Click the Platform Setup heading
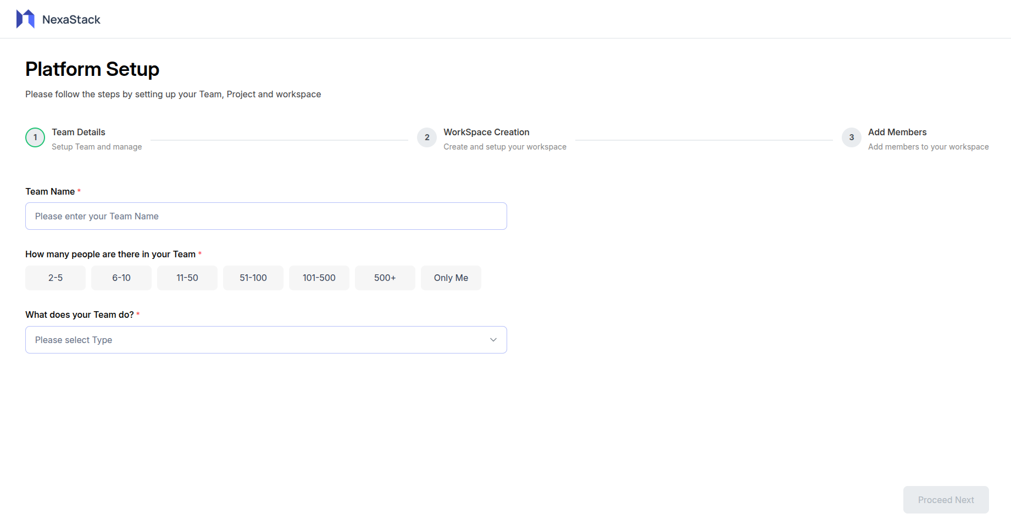The width and height of the screenshot is (1011, 530). point(92,69)
